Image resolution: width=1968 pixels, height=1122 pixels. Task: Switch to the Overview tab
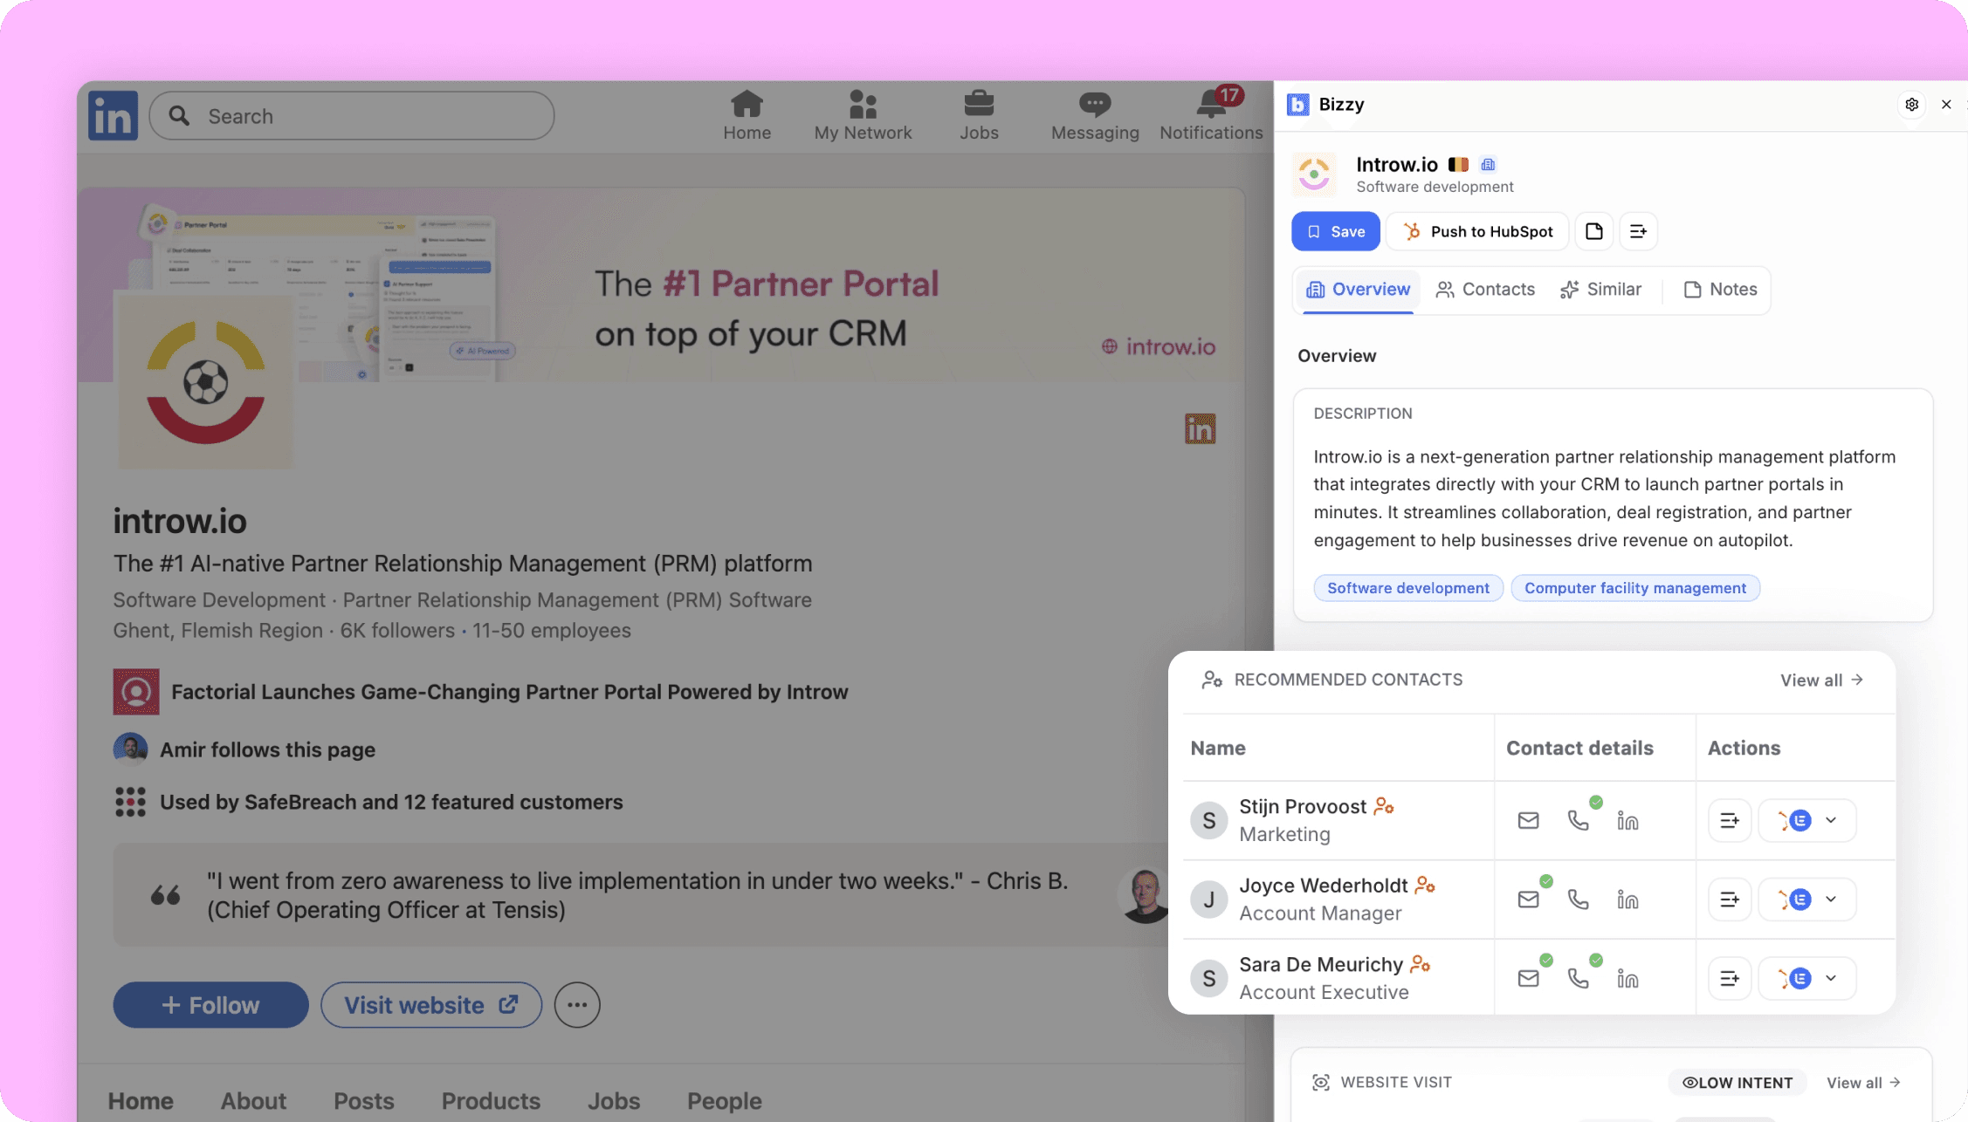tap(1358, 290)
